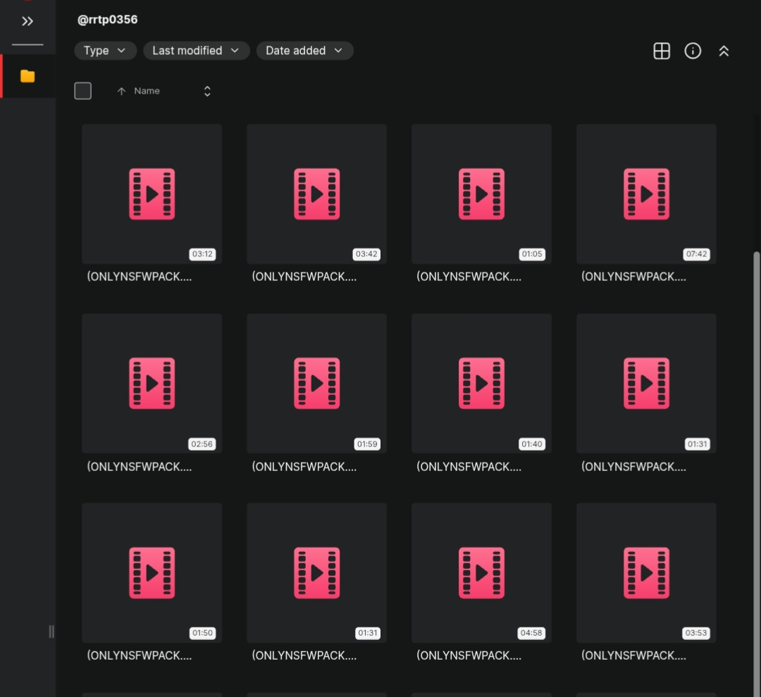Expand the sidebar with double chevron icon
This screenshot has height=697, width=761.
[27, 21]
